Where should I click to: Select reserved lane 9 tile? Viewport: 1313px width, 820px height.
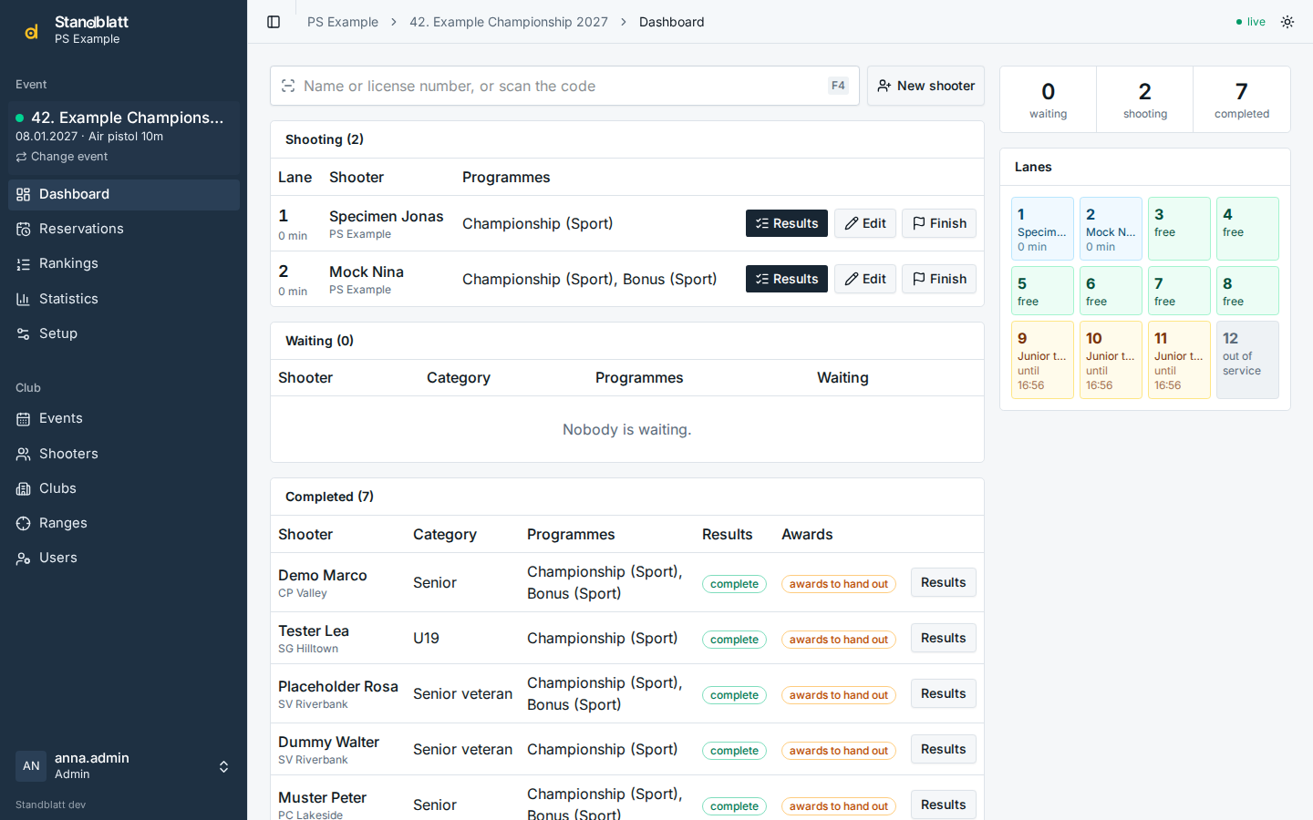pyautogui.click(x=1042, y=360)
